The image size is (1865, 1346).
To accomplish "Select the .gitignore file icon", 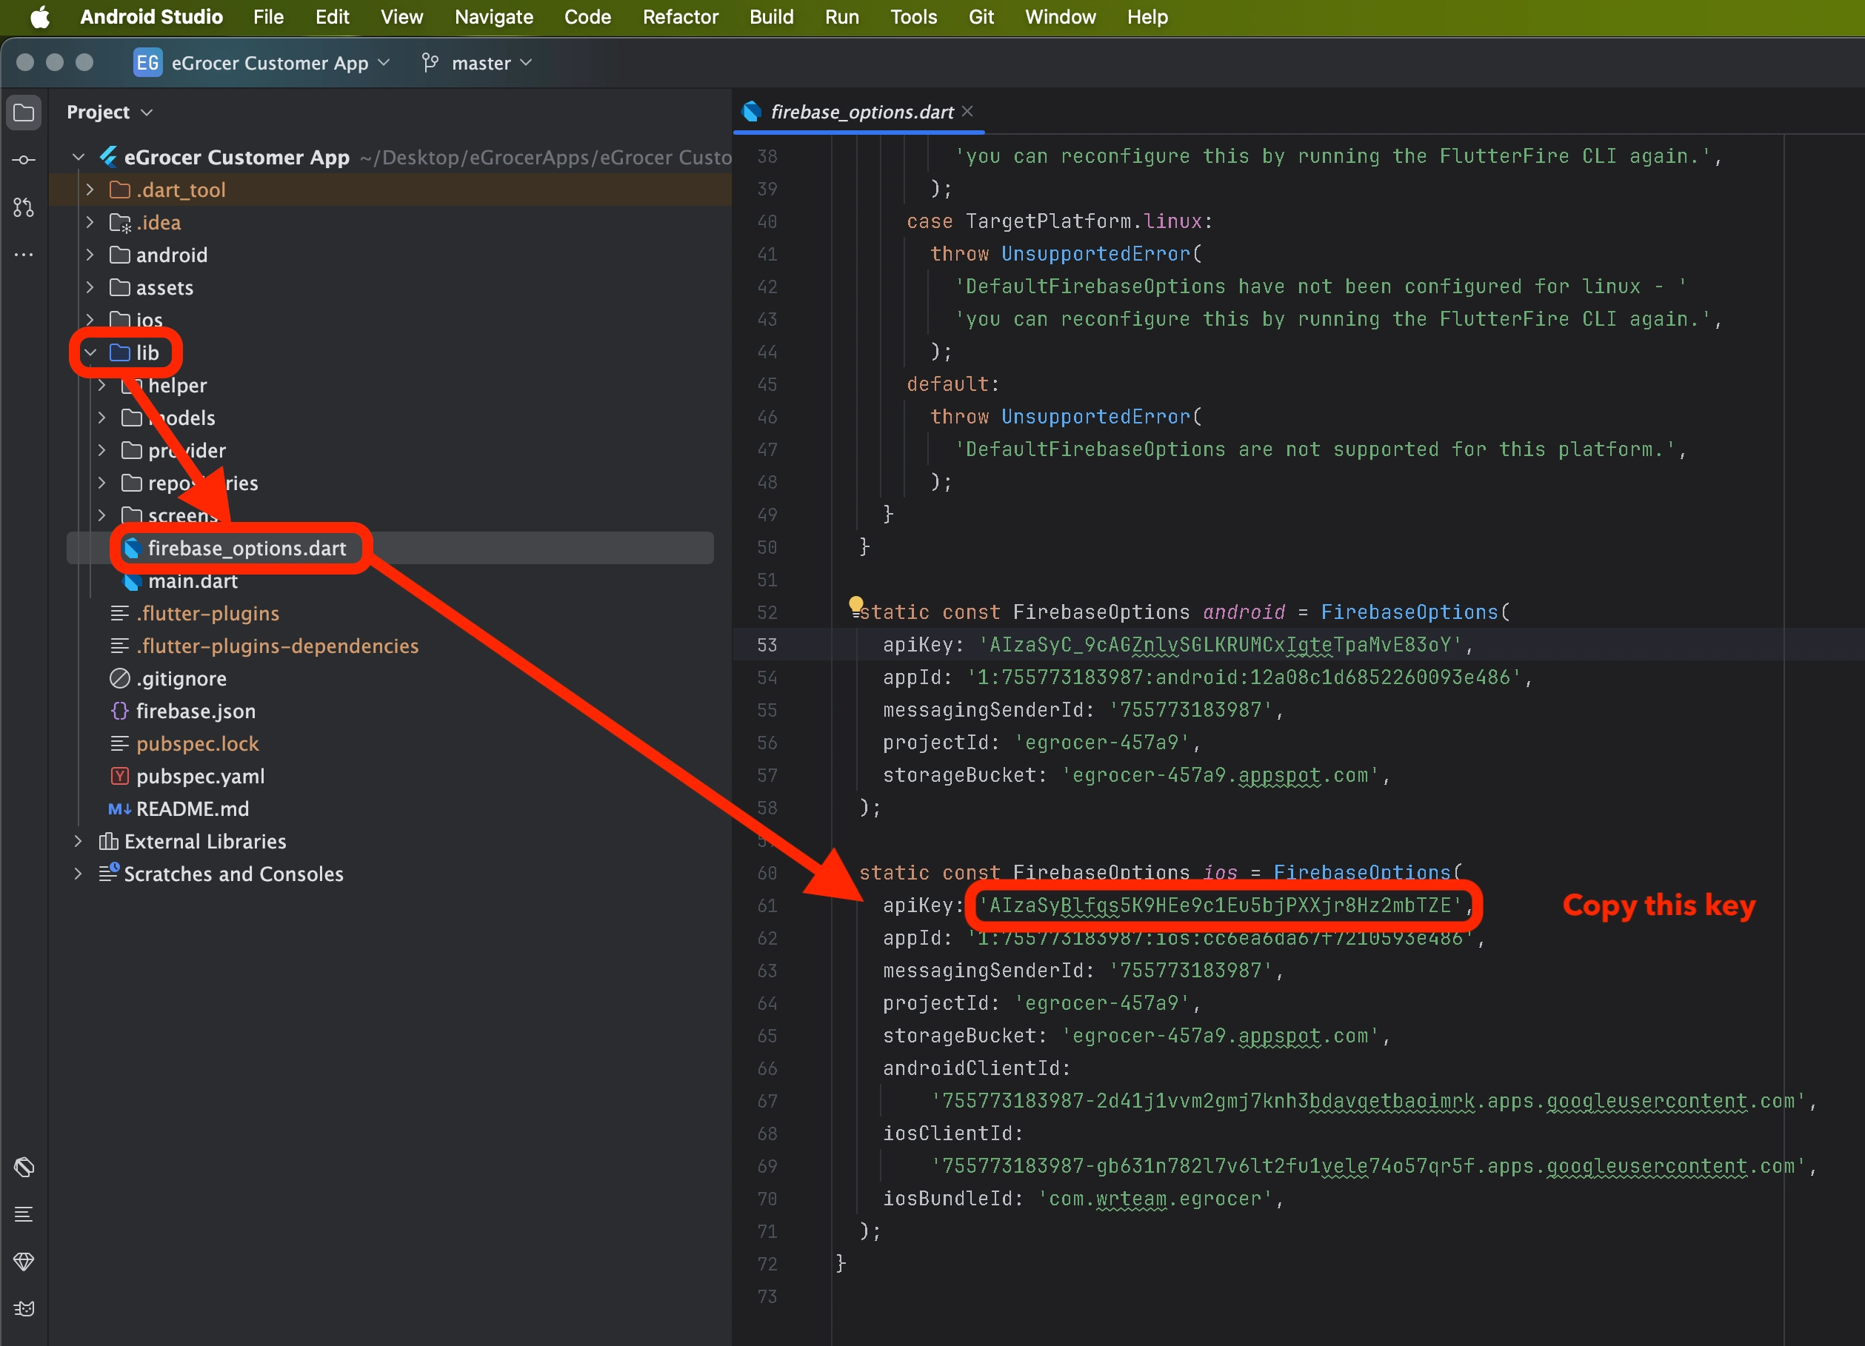I will tap(119, 678).
